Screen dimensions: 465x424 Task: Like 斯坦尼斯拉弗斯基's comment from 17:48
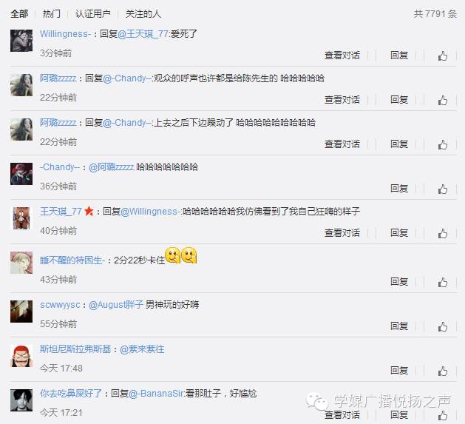pyautogui.click(x=443, y=371)
